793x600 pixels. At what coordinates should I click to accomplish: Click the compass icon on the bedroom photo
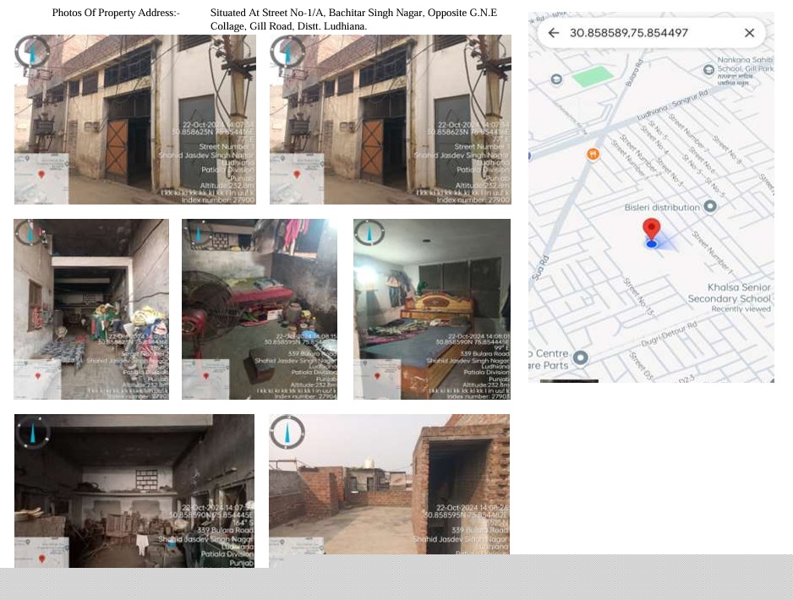[369, 232]
